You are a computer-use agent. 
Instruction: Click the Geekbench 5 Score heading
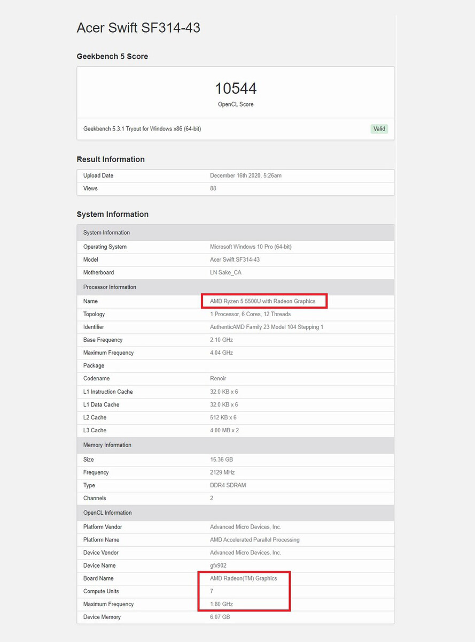tap(112, 56)
